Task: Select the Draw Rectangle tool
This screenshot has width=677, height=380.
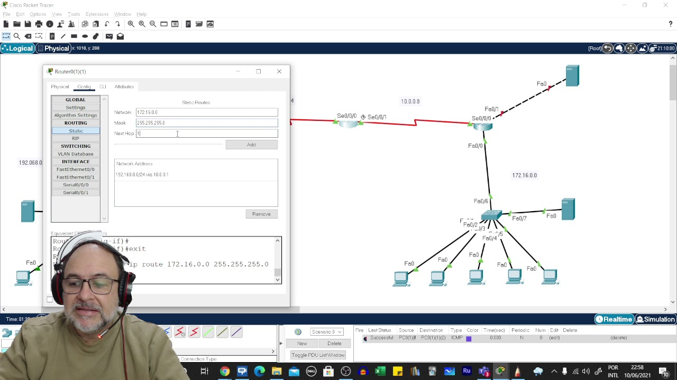Action: click(74, 36)
